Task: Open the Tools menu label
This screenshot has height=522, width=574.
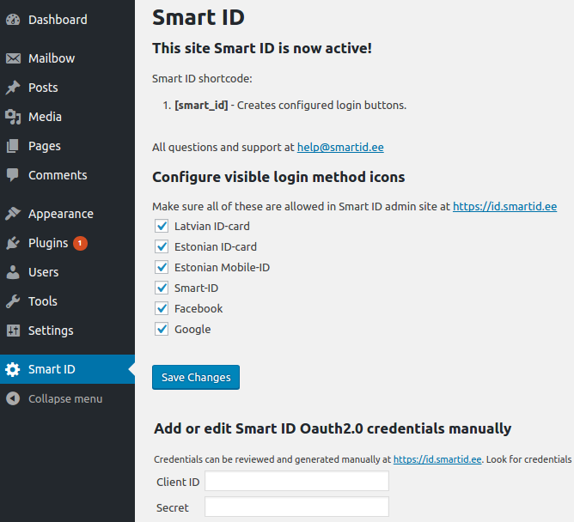Action: 43,301
